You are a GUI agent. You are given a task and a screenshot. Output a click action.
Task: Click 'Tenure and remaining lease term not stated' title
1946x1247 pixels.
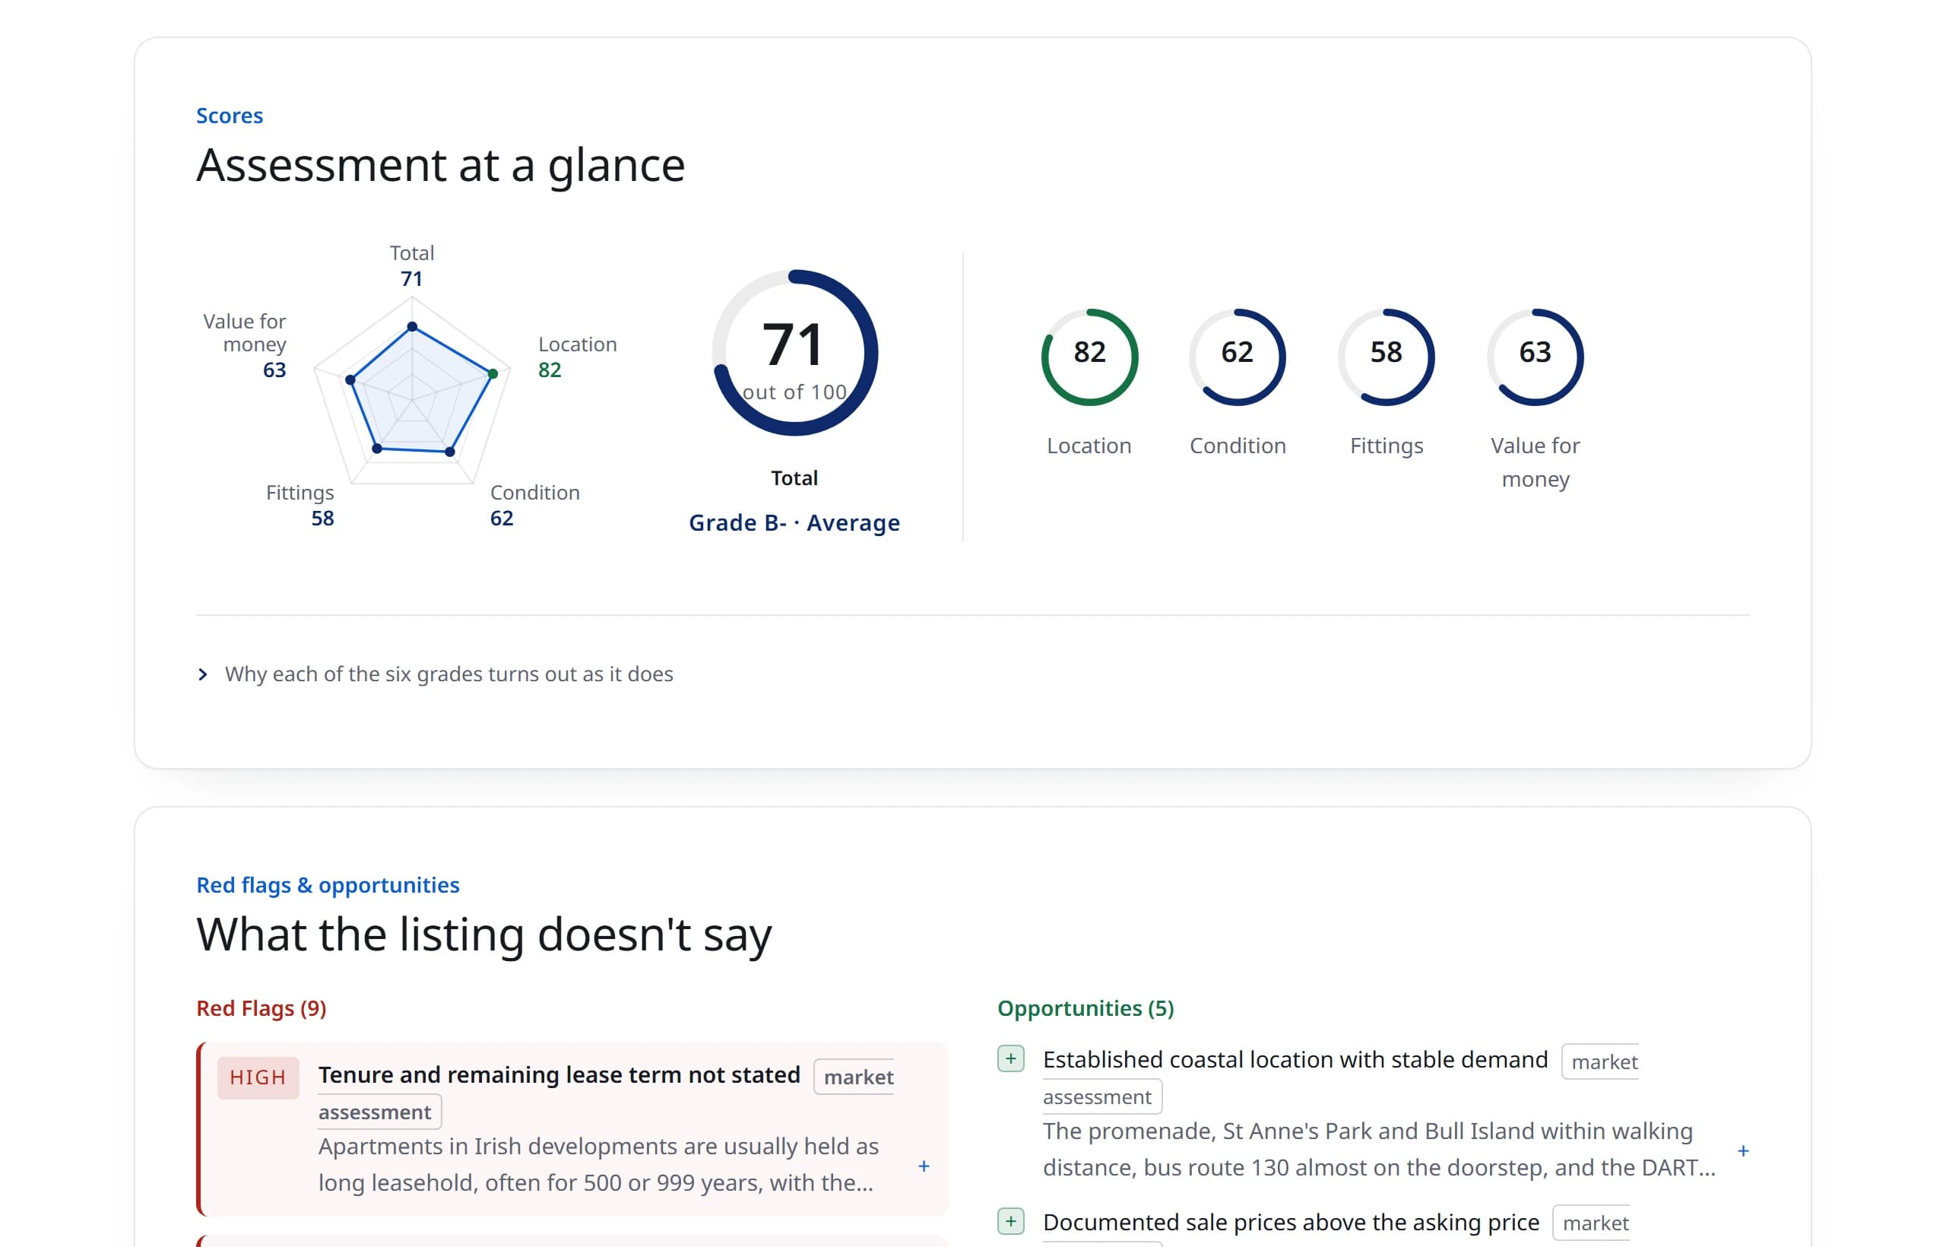pyautogui.click(x=559, y=1074)
